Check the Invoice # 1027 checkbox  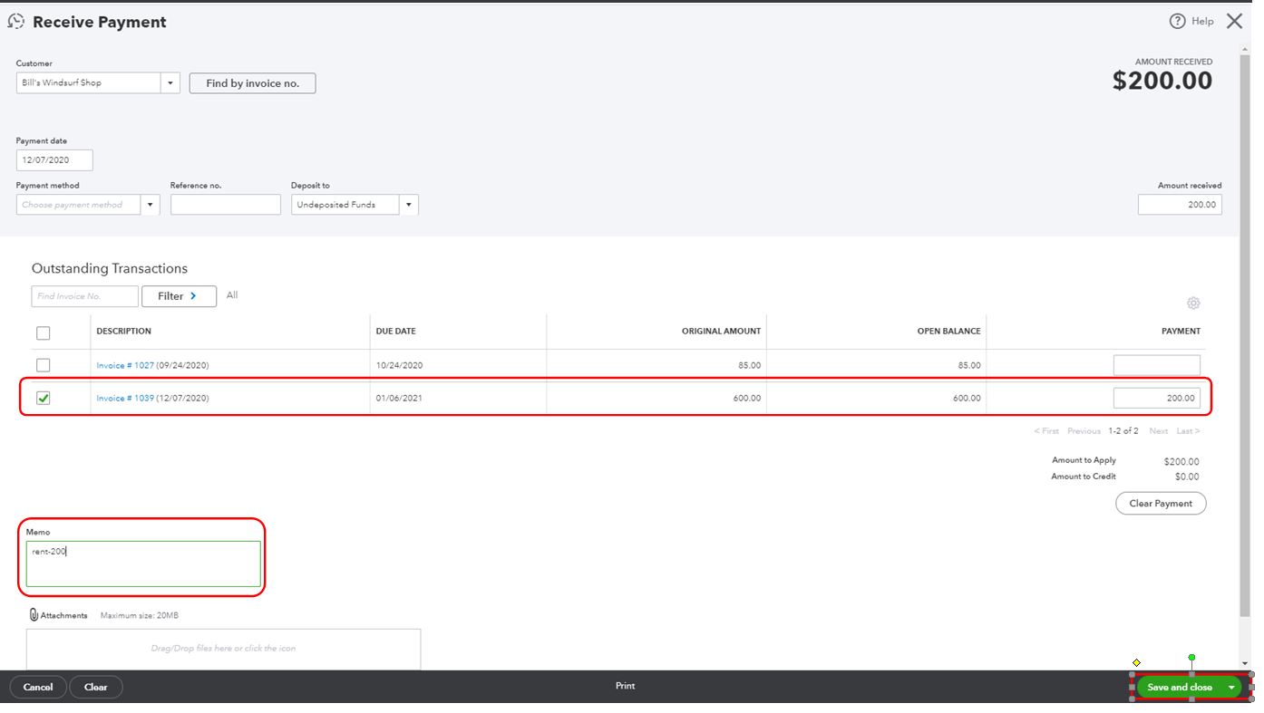pos(43,365)
